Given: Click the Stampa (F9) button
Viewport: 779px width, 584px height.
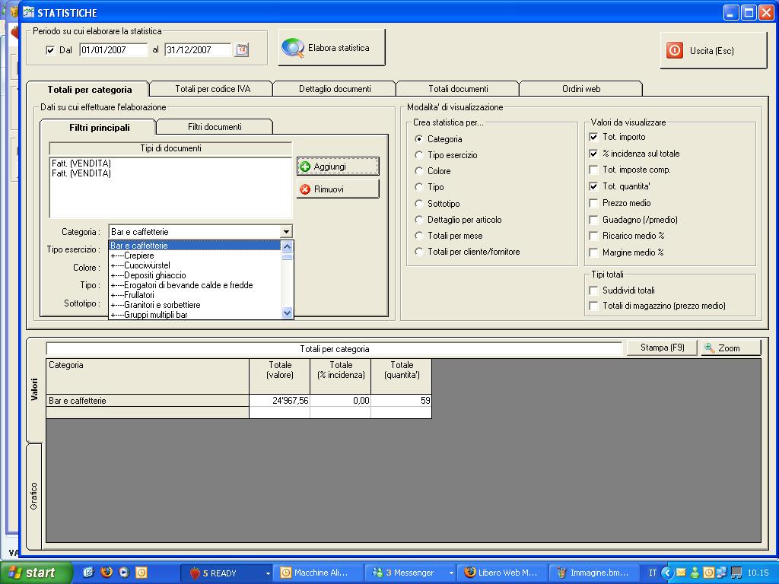Looking at the screenshot, I should [x=662, y=348].
